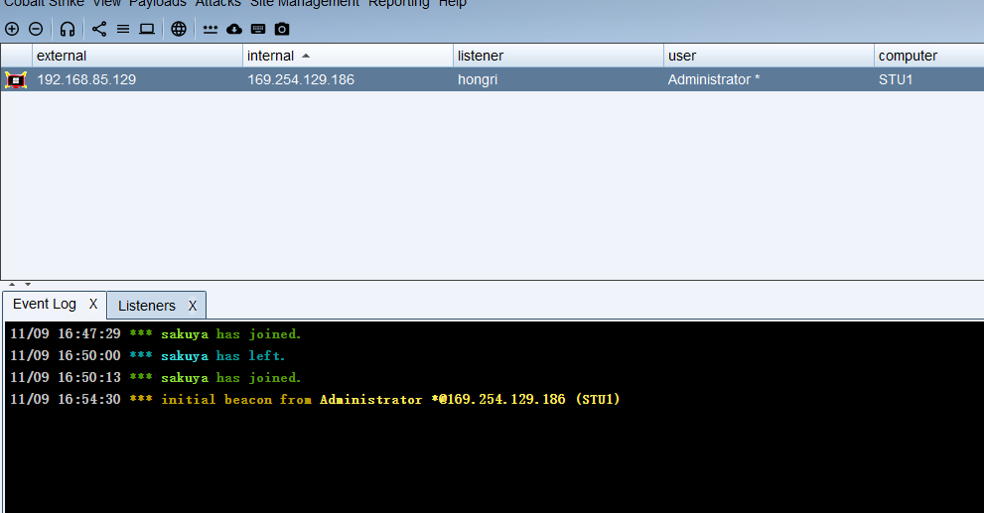
Task: Switch to session table view icon
Action: 123,29
